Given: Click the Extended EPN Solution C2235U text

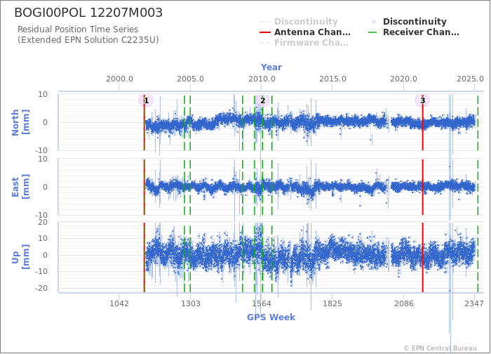Looking at the screenshot, I should coord(88,40).
